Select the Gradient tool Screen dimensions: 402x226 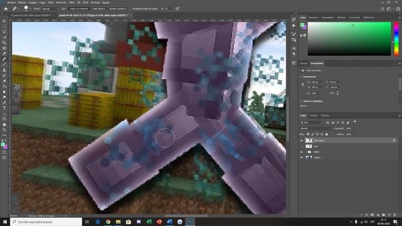point(4,86)
